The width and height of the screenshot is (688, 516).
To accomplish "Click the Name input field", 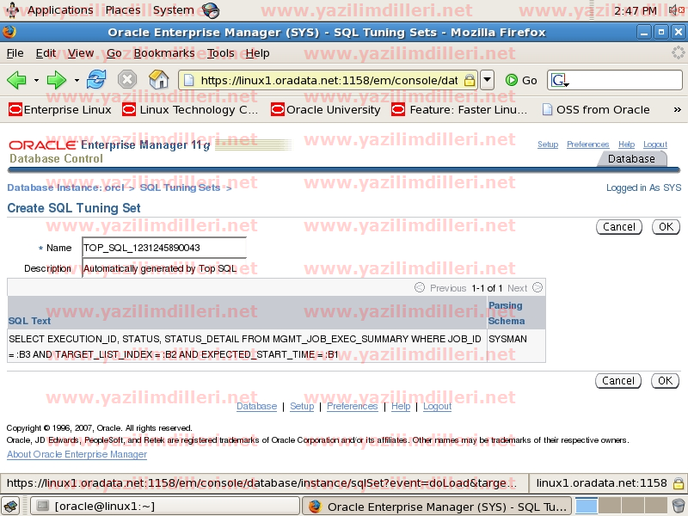I will [163, 248].
